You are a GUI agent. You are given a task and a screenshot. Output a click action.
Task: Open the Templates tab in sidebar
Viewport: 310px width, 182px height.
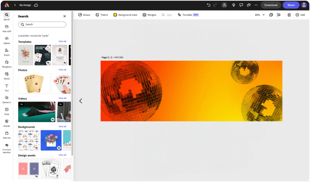pos(7,64)
